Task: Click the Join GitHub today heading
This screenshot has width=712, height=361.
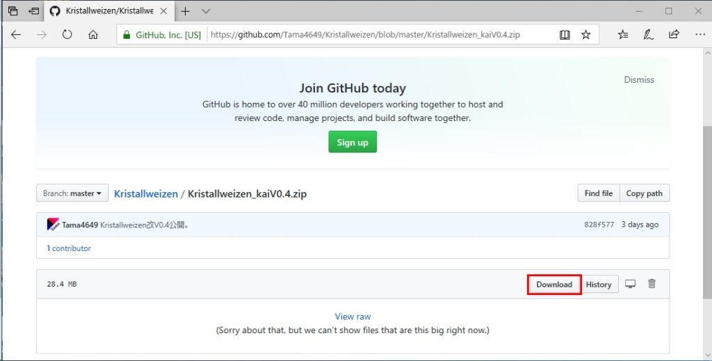Action: pos(353,88)
